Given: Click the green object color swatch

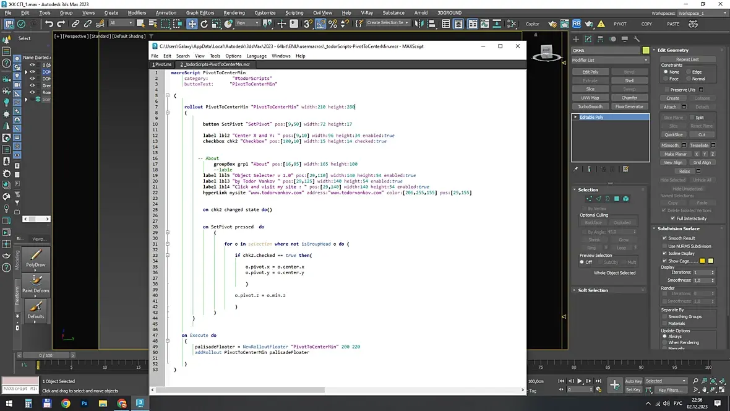Looking at the screenshot, I should pos(646,50).
